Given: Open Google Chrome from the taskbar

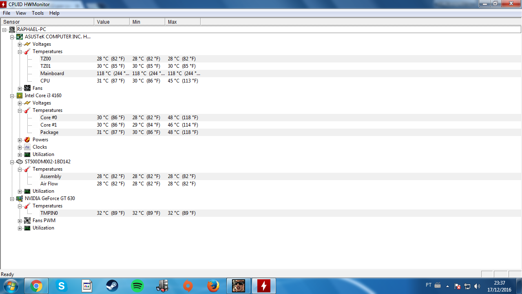Looking at the screenshot, I should tap(36, 286).
